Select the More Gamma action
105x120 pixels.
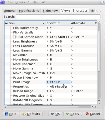[23, 69]
